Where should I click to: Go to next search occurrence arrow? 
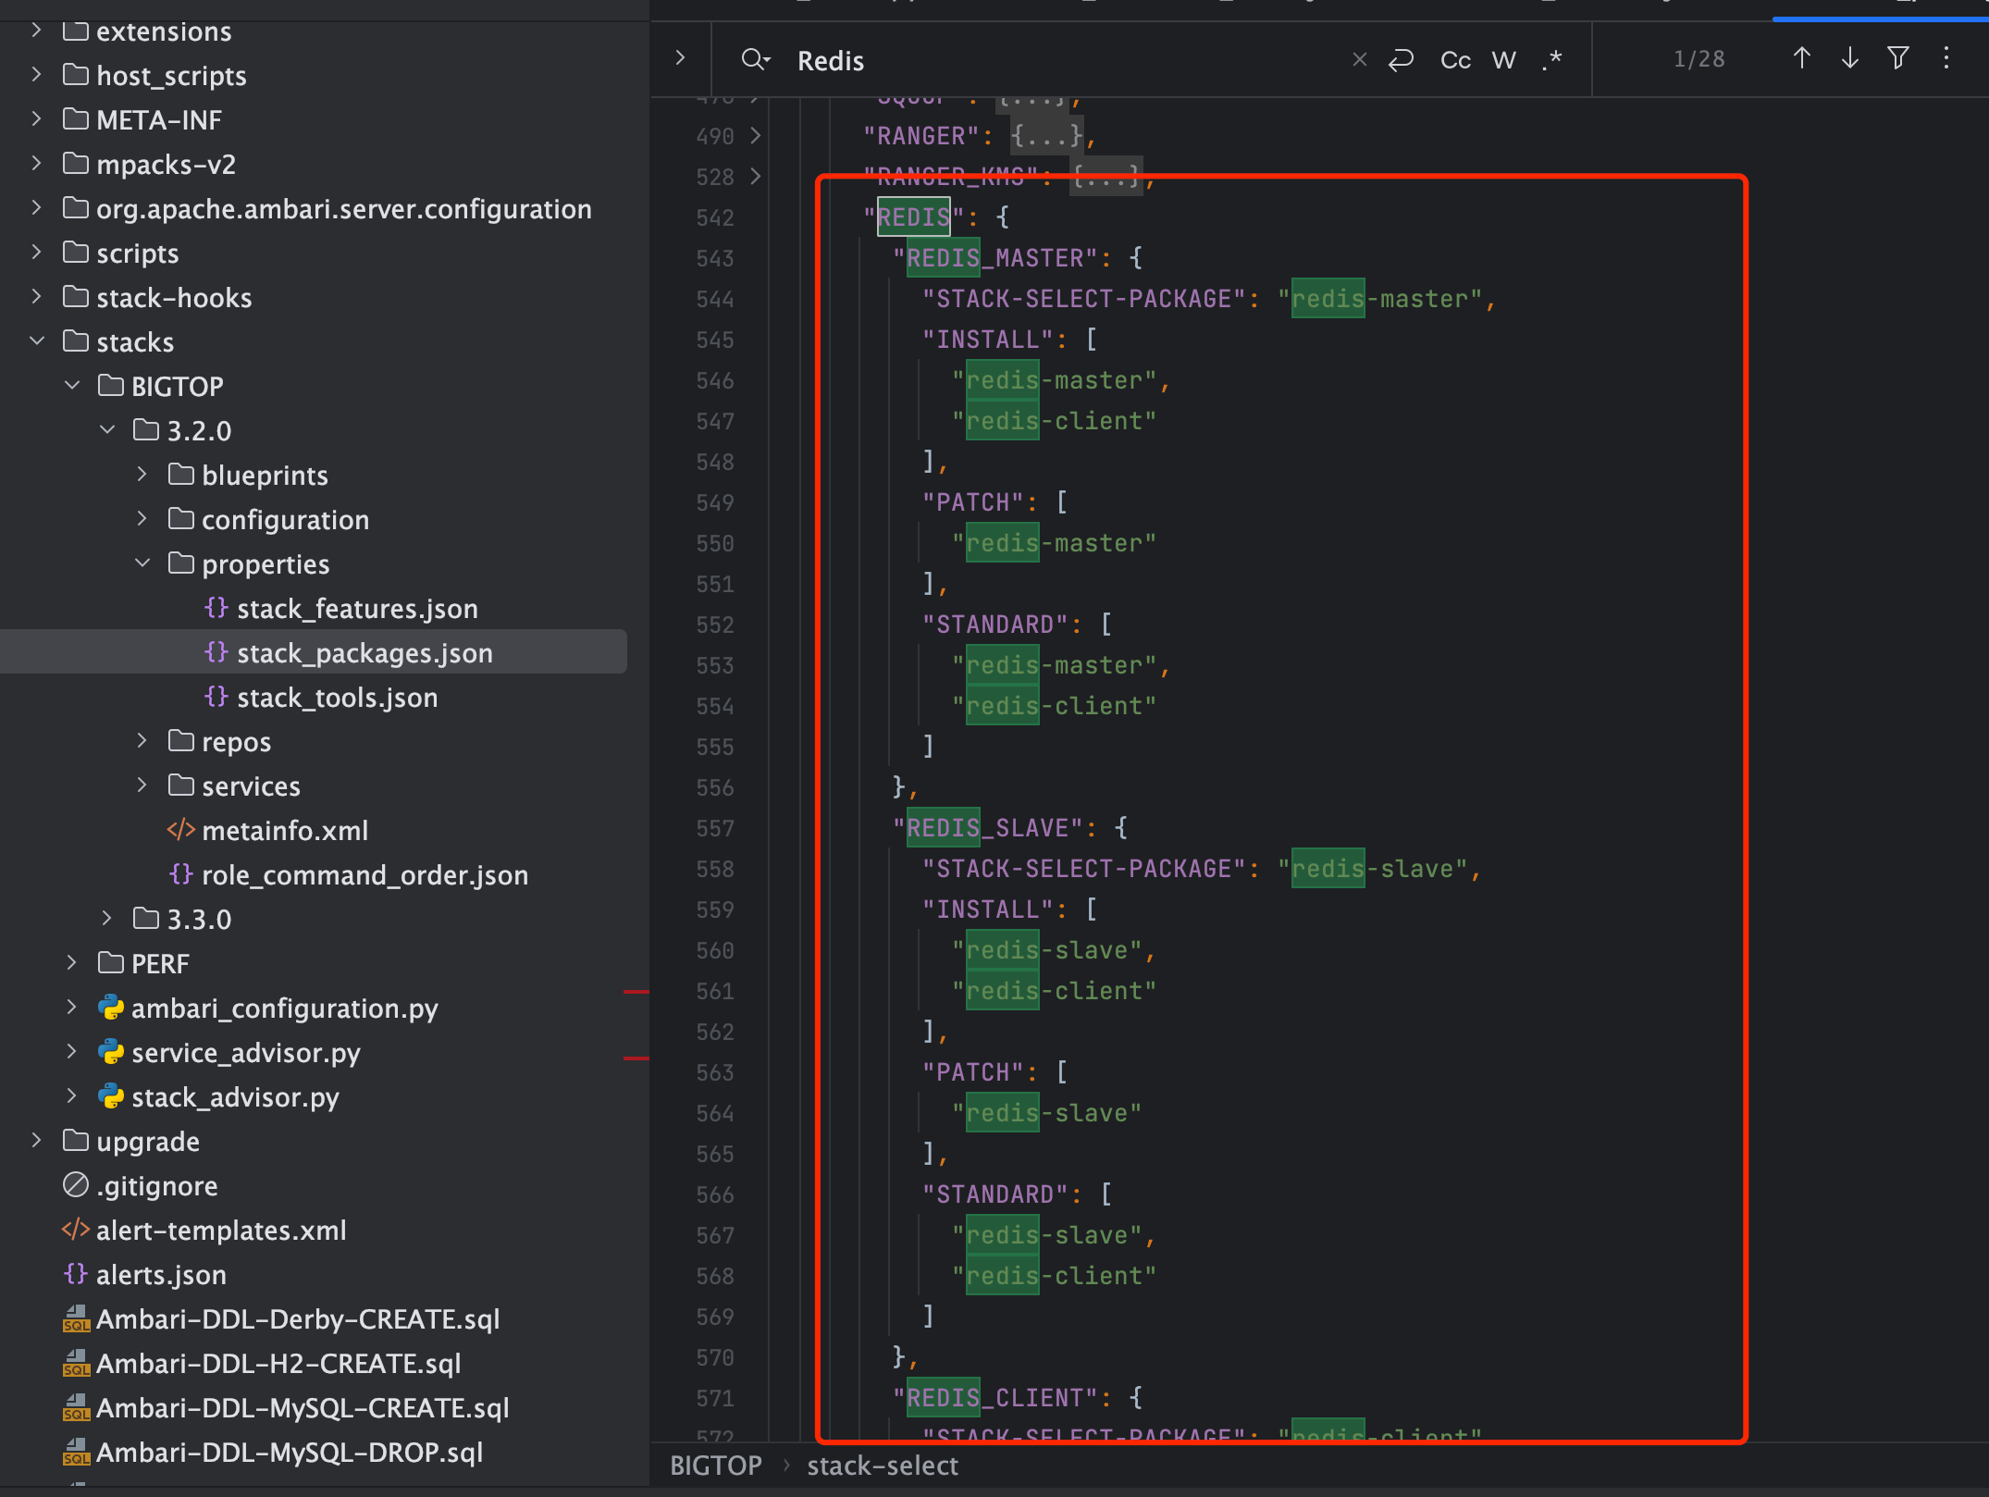[1849, 58]
